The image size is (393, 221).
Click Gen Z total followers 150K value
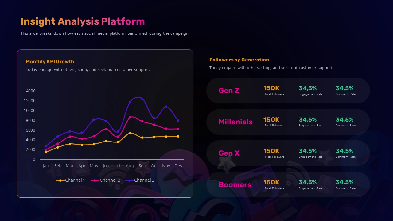(x=271, y=88)
